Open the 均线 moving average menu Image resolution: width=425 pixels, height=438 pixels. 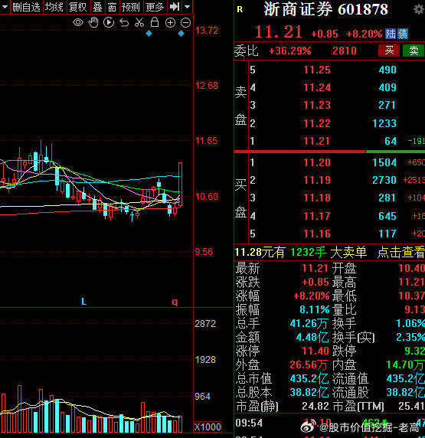pos(54,7)
